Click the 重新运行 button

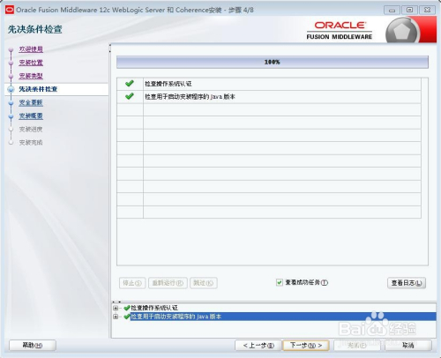click(x=168, y=283)
